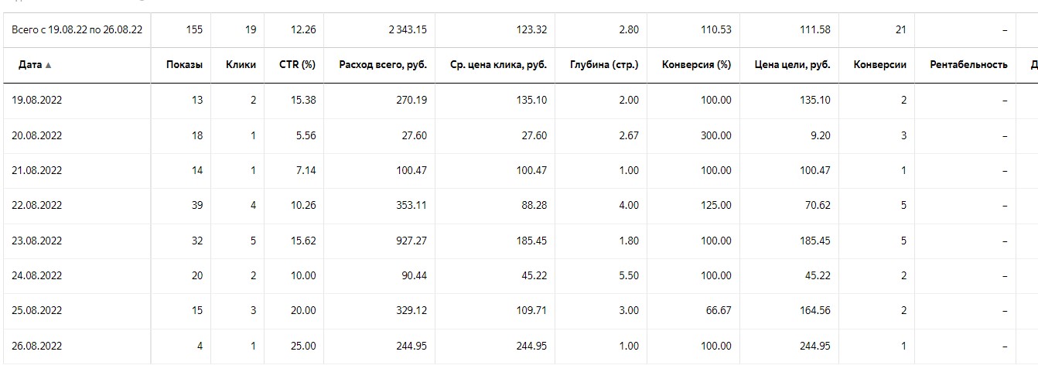The image size is (1038, 379).
Task: Sort by Глубина (стр.) column
Action: (x=603, y=65)
